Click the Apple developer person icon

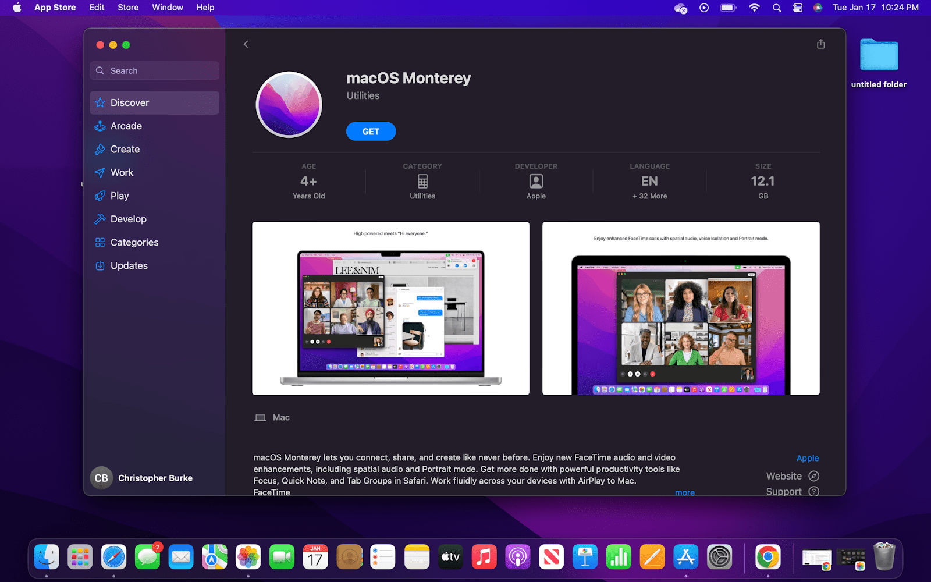pyautogui.click(x=536, y=181)
